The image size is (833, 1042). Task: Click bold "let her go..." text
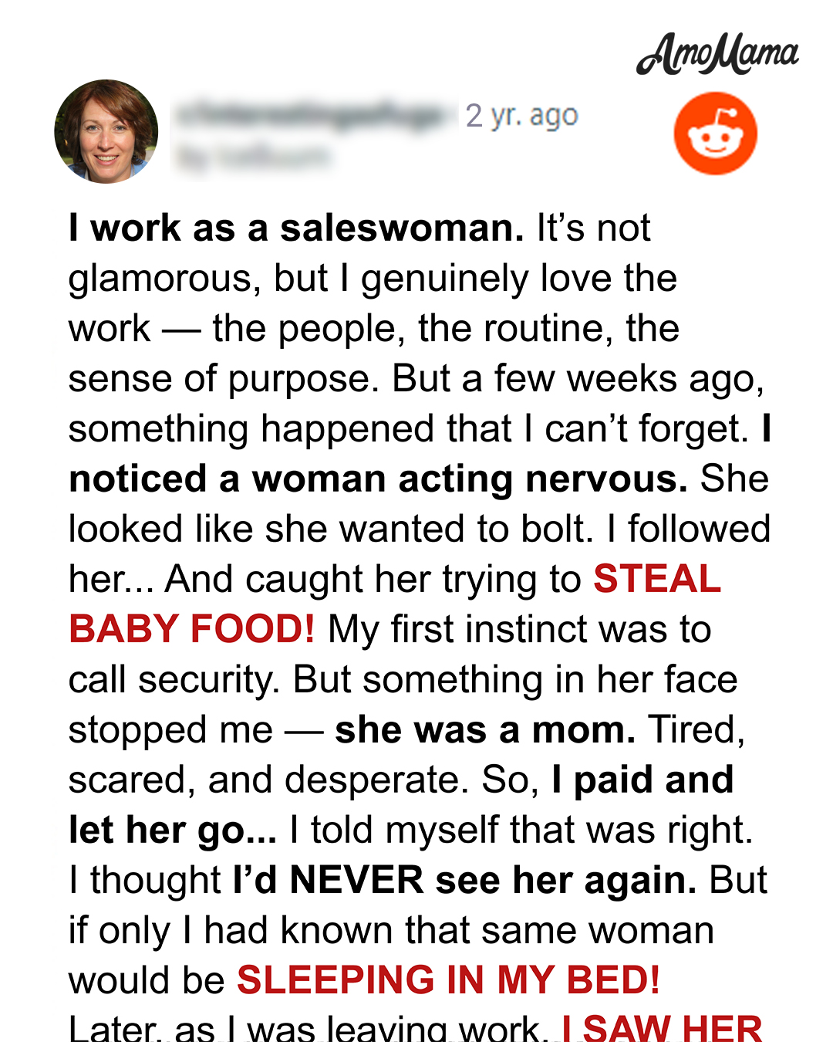tap(173, 831)
